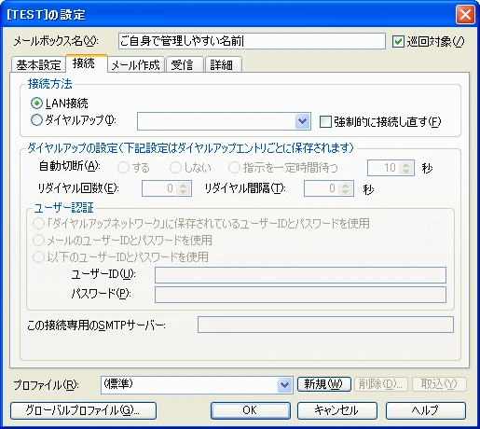Decrease the 自動切断 wait seconds value
The width and height of the screenshot is (480, 429).
[x=406, y=172]
